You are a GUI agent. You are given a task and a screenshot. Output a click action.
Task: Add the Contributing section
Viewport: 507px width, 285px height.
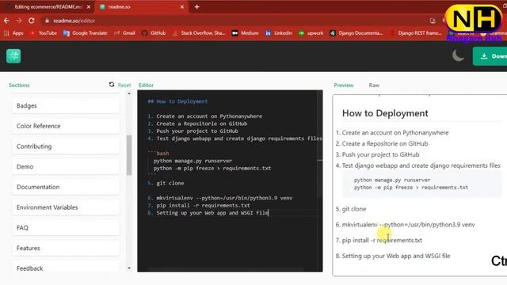(x=66, y=146)
